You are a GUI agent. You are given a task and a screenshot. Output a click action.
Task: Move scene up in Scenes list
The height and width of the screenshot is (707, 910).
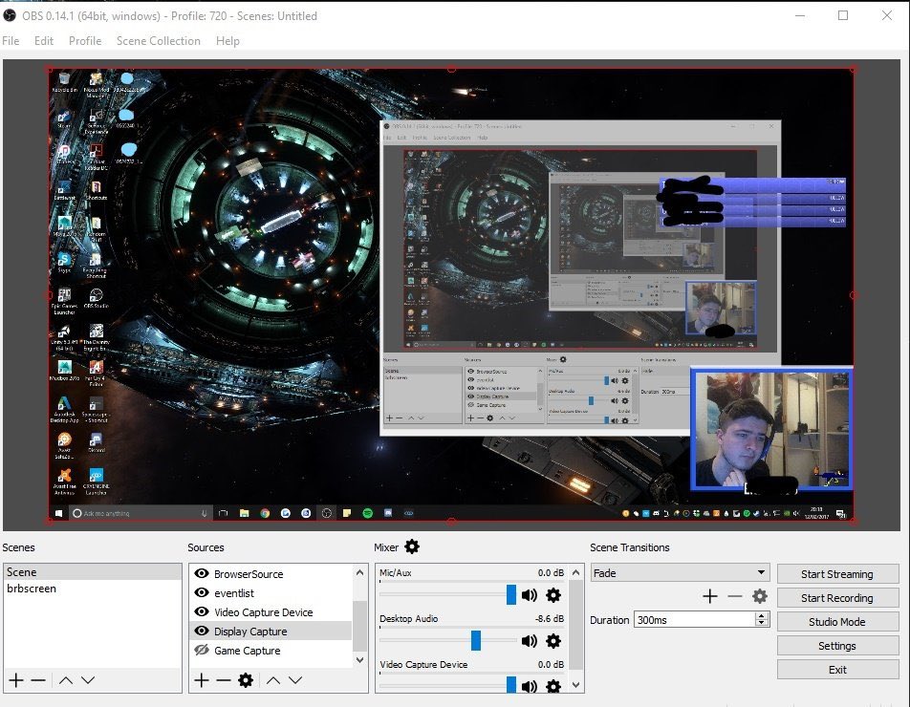[x=66, y=679]
